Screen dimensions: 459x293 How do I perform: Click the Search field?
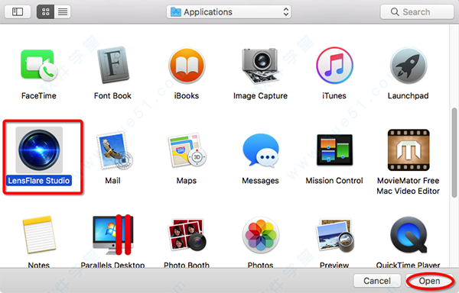pyautogui.click(x=417, y=12)
